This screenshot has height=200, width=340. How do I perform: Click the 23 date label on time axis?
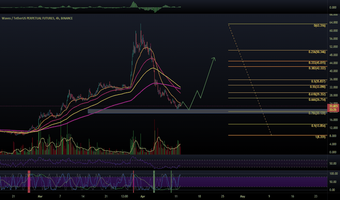pos(316,196)
